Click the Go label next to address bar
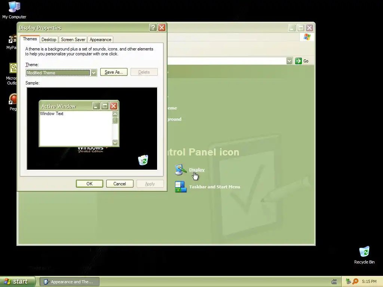 pyautogui.click(x=306, y=61)
